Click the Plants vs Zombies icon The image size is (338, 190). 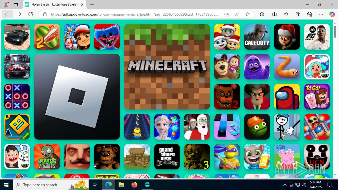tap(47, 156)
